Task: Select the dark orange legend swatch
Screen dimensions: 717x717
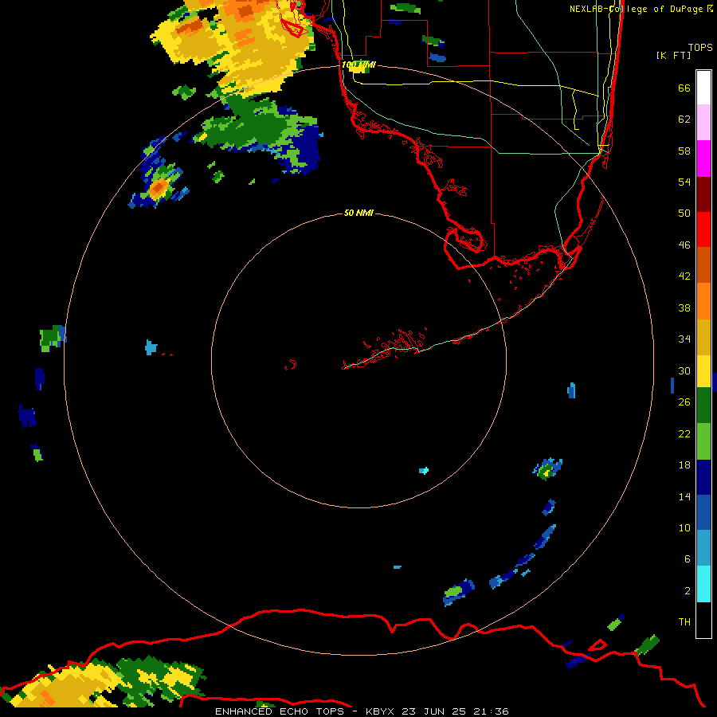Action: tap(703, 264)
